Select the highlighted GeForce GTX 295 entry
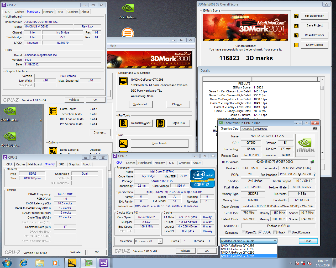 point(249,256)
